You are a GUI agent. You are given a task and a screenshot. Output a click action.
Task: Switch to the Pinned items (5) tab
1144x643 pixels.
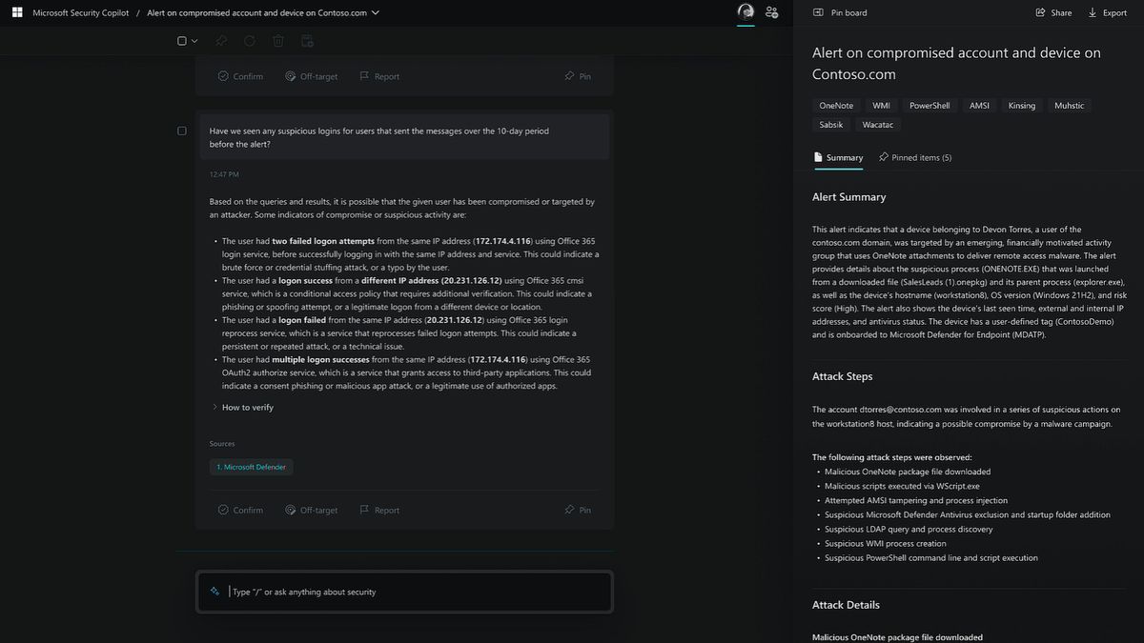coord(915,158)
